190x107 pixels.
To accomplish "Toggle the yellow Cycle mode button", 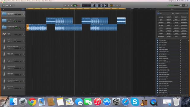I will click(x=111, y=5).
